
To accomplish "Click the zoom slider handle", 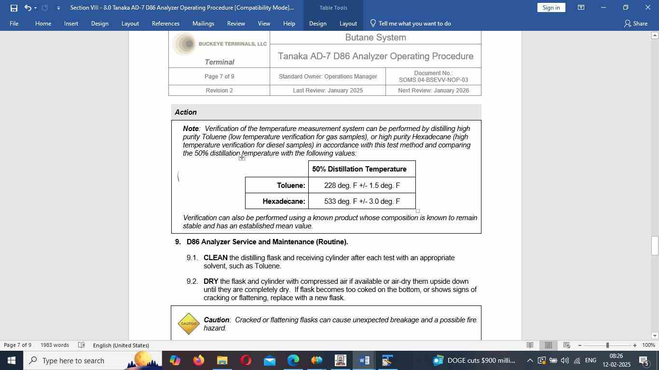I will pos(607,345).
